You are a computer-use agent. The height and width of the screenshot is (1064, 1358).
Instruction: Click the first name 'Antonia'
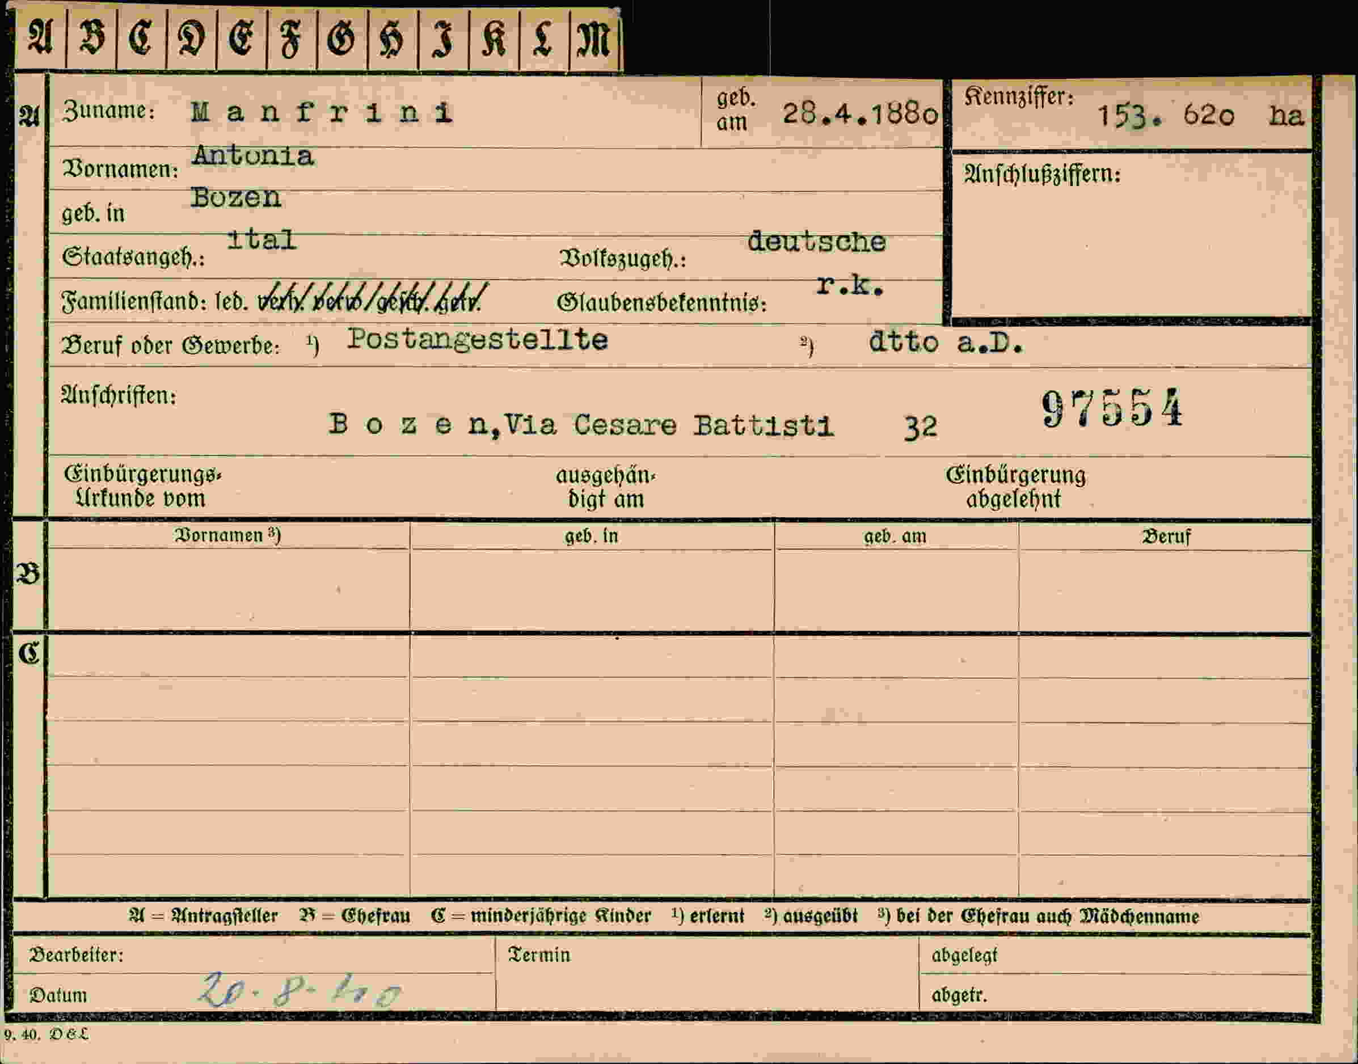coord(252,156)
